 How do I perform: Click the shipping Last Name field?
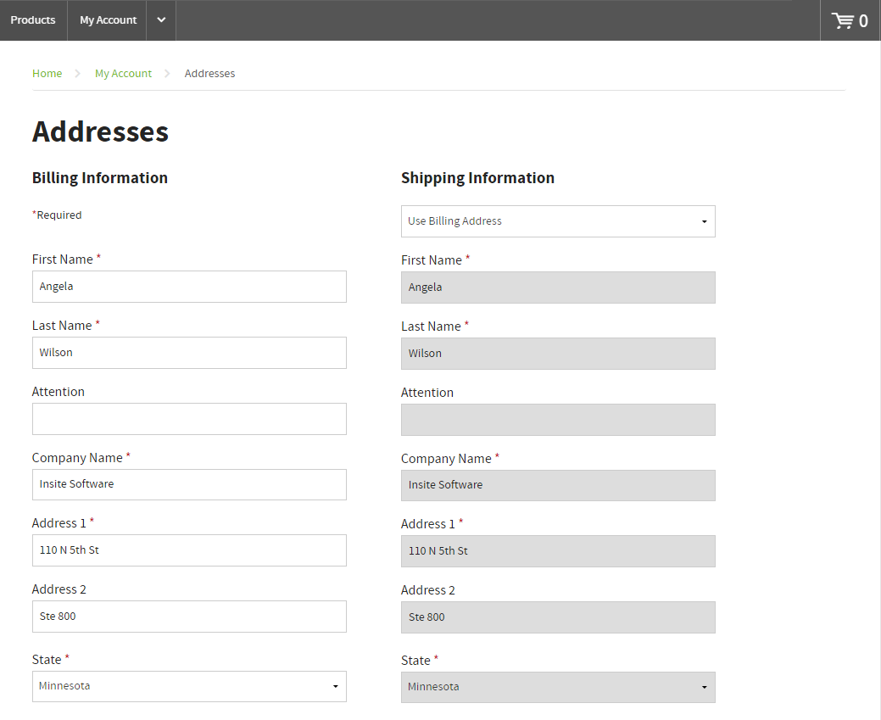(557, 354)
